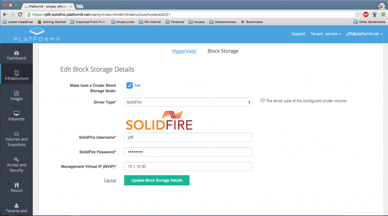Image resolution: width=388 pixels, height=216 pixels.
Task: Open the Dashboard sidebar icon
Action: click(16, 53)
